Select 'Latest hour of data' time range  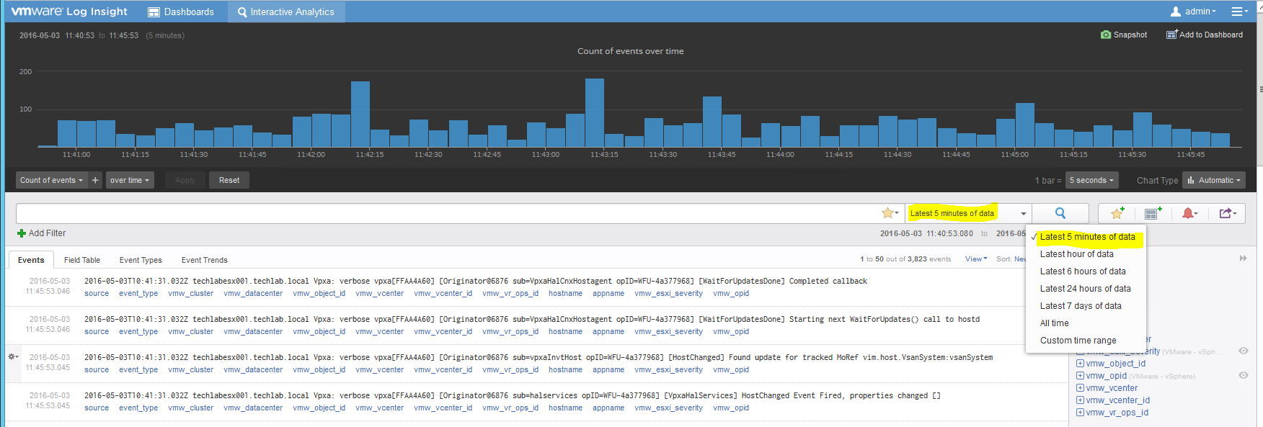pos(1076,254)
